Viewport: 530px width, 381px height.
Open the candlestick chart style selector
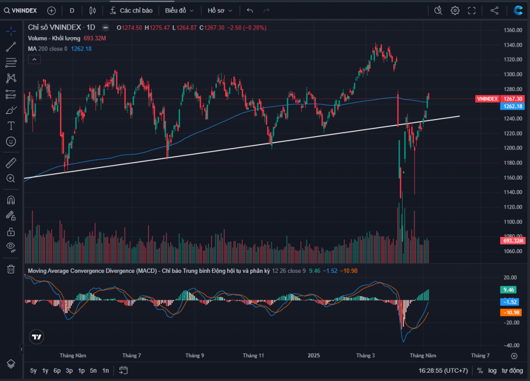[92, 11]
